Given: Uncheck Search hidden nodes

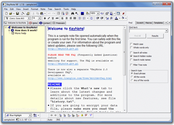Looking at the screenshot, I should pyautogui.click(x=131, y=56).
